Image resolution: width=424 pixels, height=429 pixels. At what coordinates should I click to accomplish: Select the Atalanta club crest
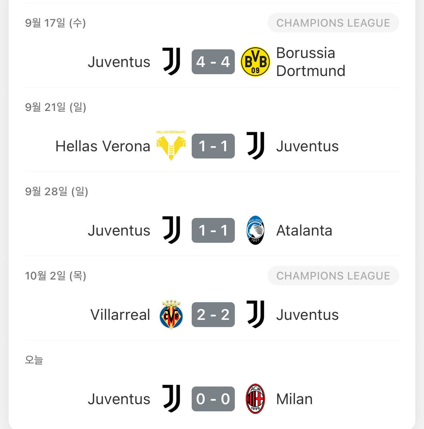coord(255,231)
